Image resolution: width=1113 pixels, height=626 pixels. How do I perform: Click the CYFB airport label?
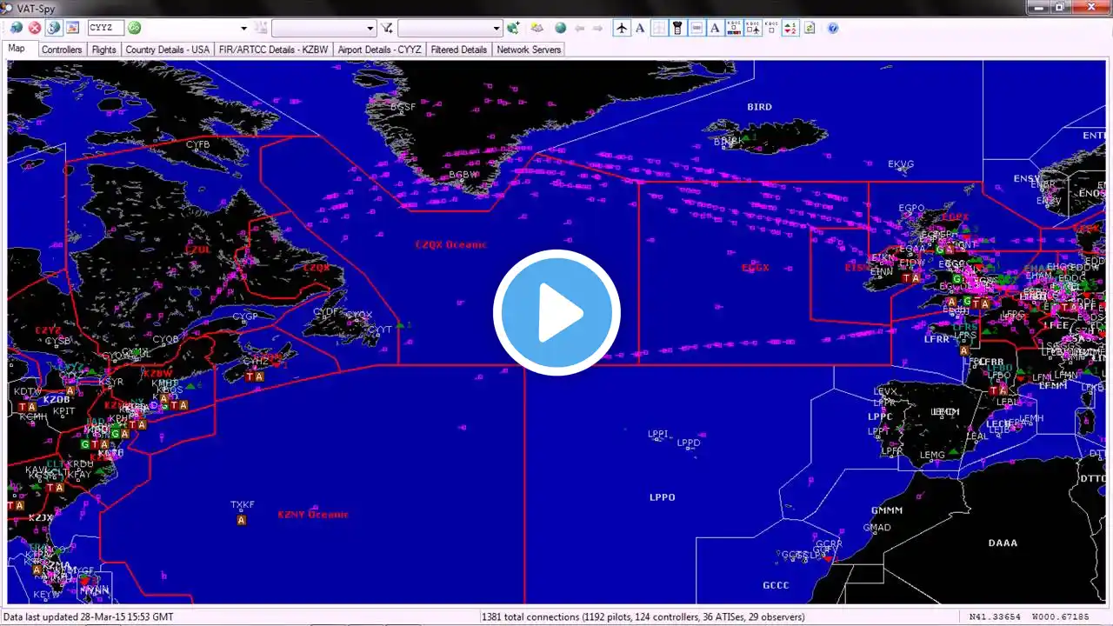coord(197,144)
